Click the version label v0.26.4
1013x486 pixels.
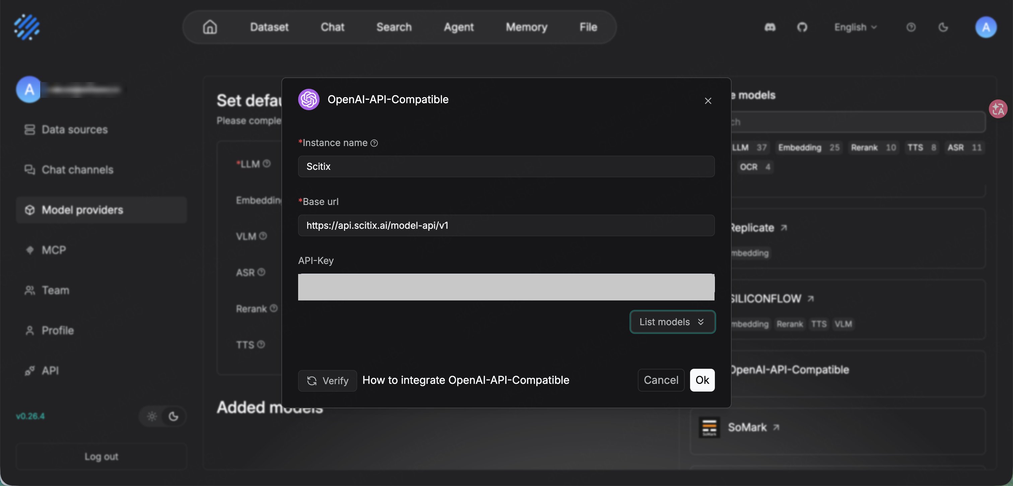coord(30,416)
